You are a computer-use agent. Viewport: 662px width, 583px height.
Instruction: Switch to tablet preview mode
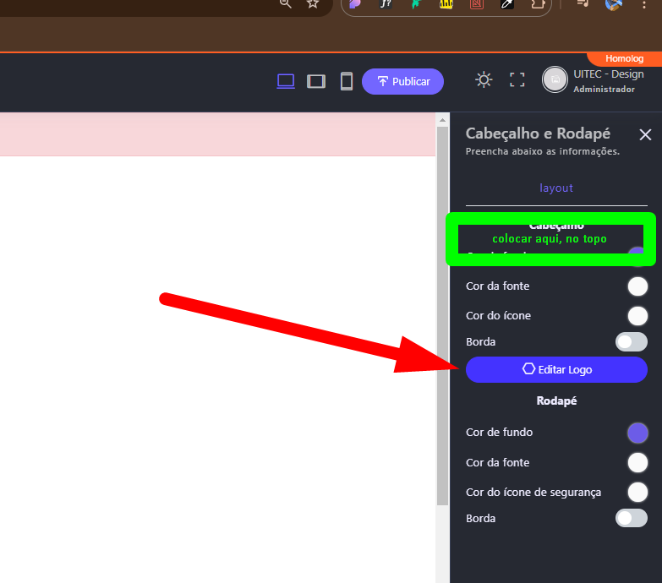pos(316,81)
